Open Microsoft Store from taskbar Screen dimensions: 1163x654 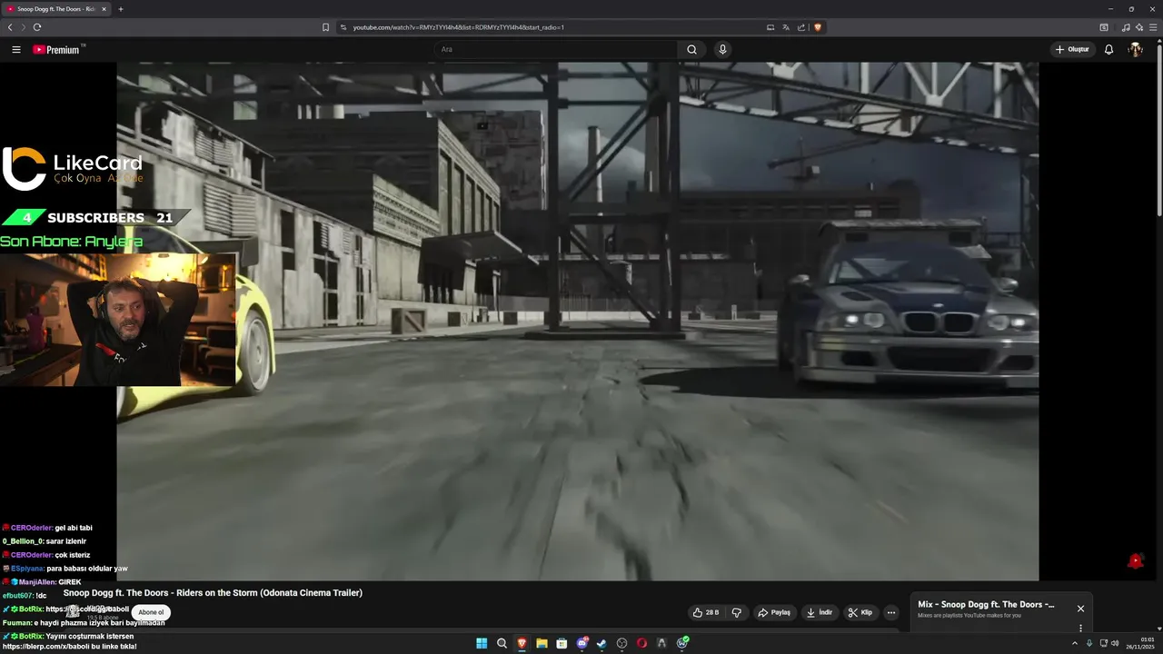(562, 643)
